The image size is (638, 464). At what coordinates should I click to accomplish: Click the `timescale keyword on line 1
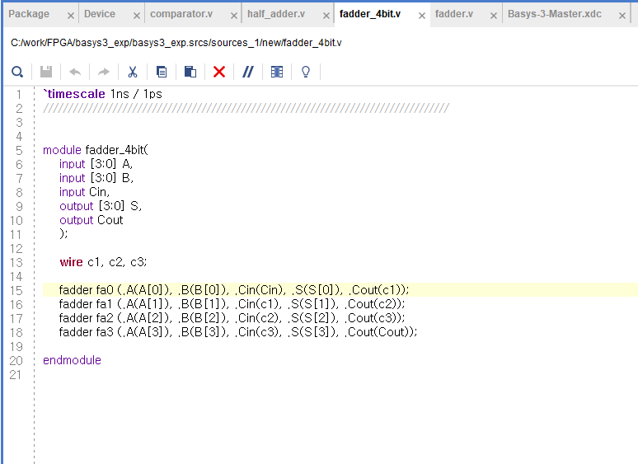(74, 94)
